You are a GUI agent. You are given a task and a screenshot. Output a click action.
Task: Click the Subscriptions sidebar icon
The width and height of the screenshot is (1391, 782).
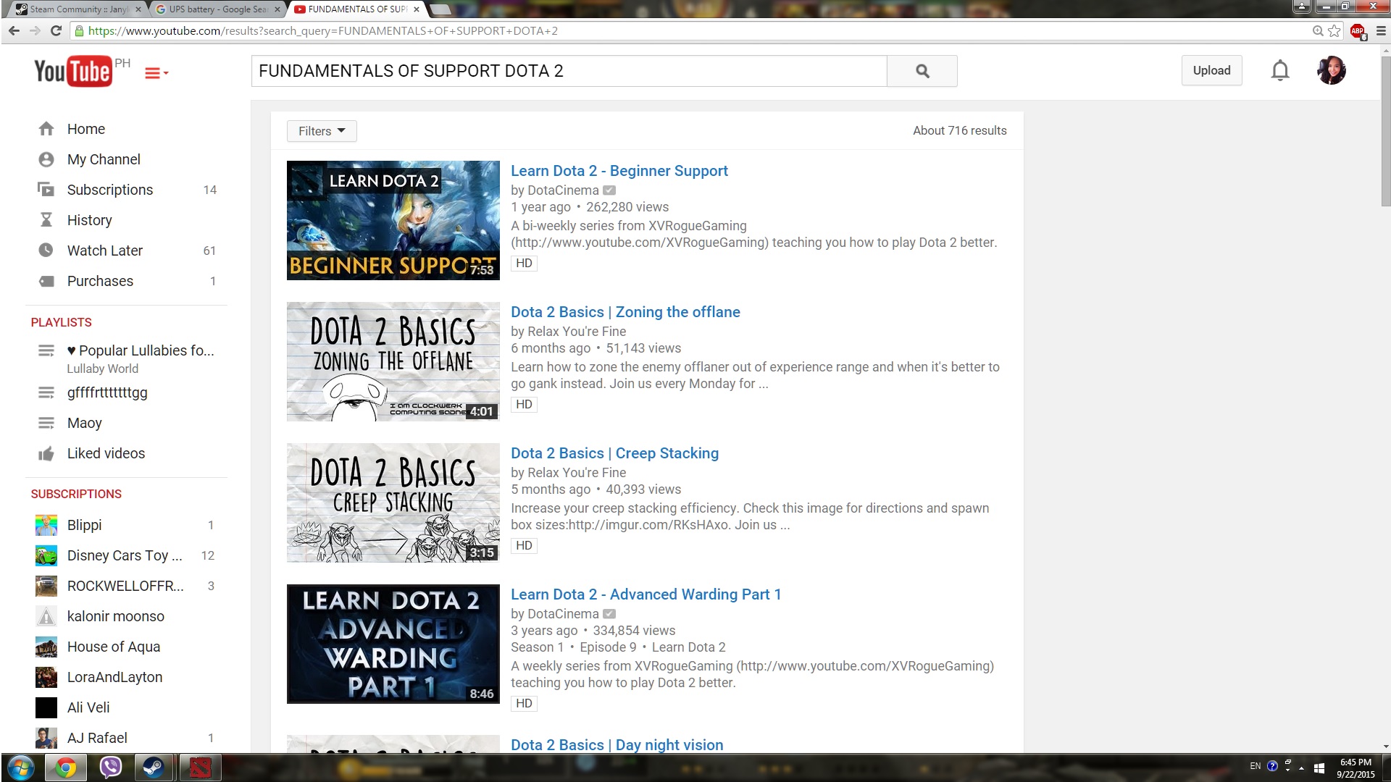(x=46, y=190)
